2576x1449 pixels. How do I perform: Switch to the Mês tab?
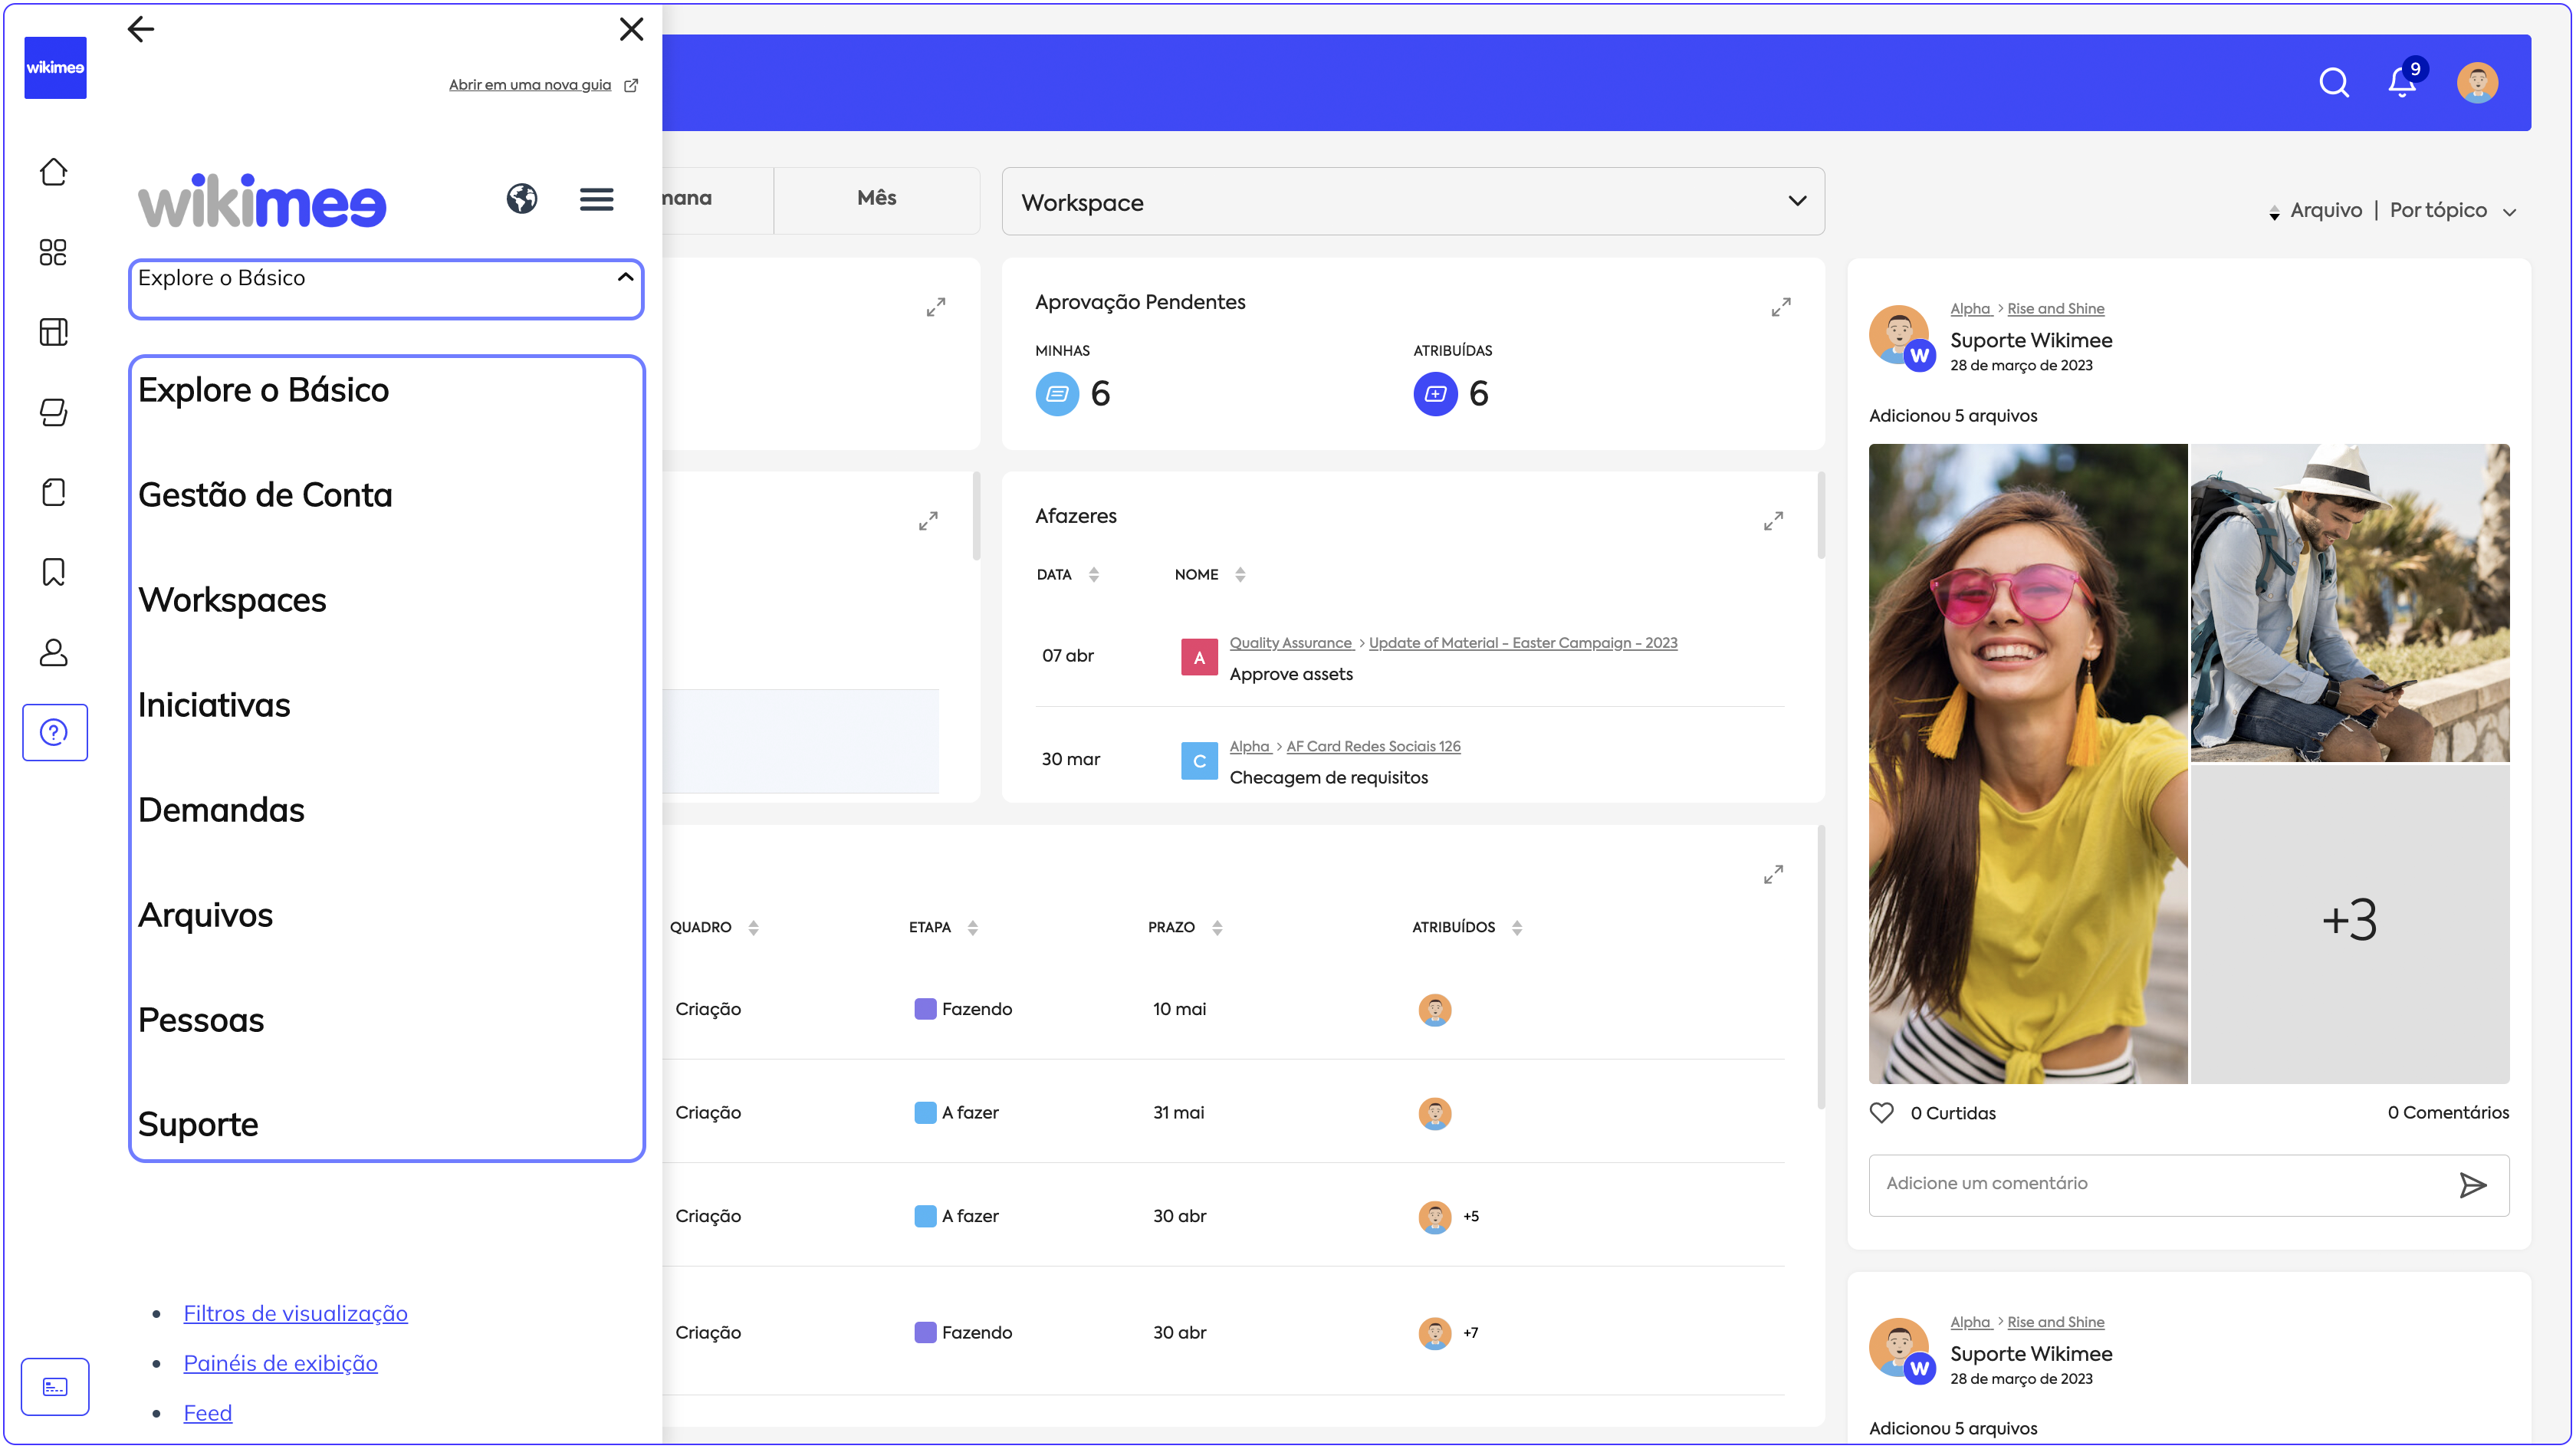(x=876, y=198)
